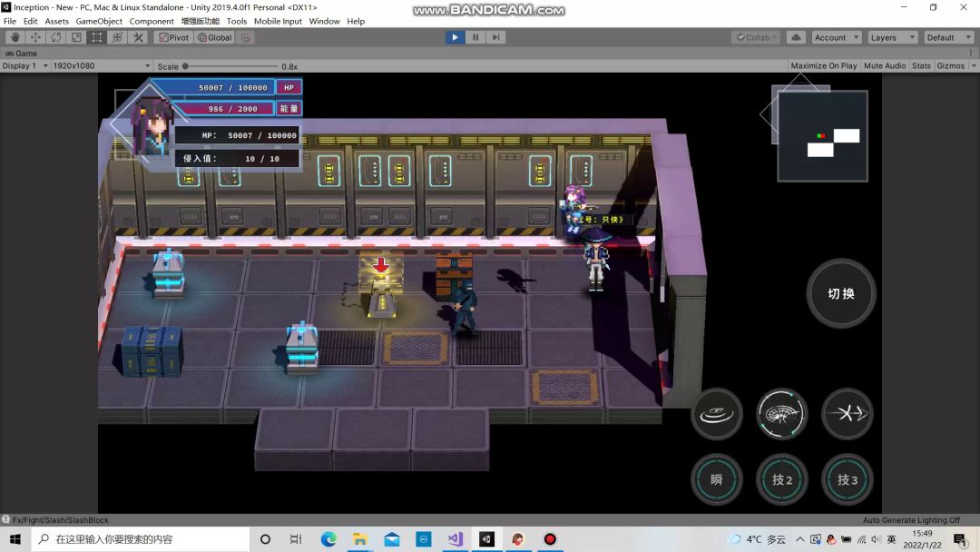Screen dimensions: 980x552
Task: Open the Unity cloud services icon
Action: pyautogui.click(x=796, y=37)
